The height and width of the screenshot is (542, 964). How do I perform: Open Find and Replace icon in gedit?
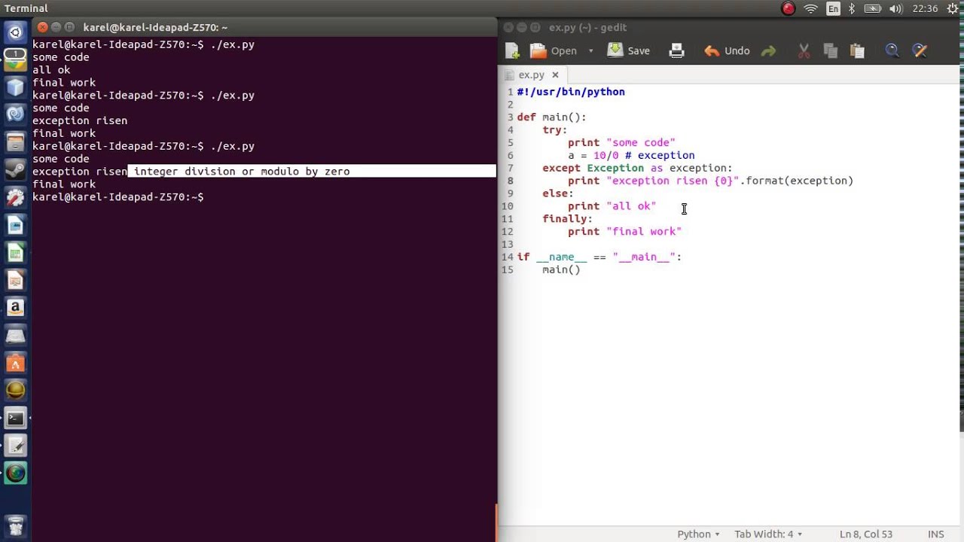pyautogui.click(x=919, y=50)
